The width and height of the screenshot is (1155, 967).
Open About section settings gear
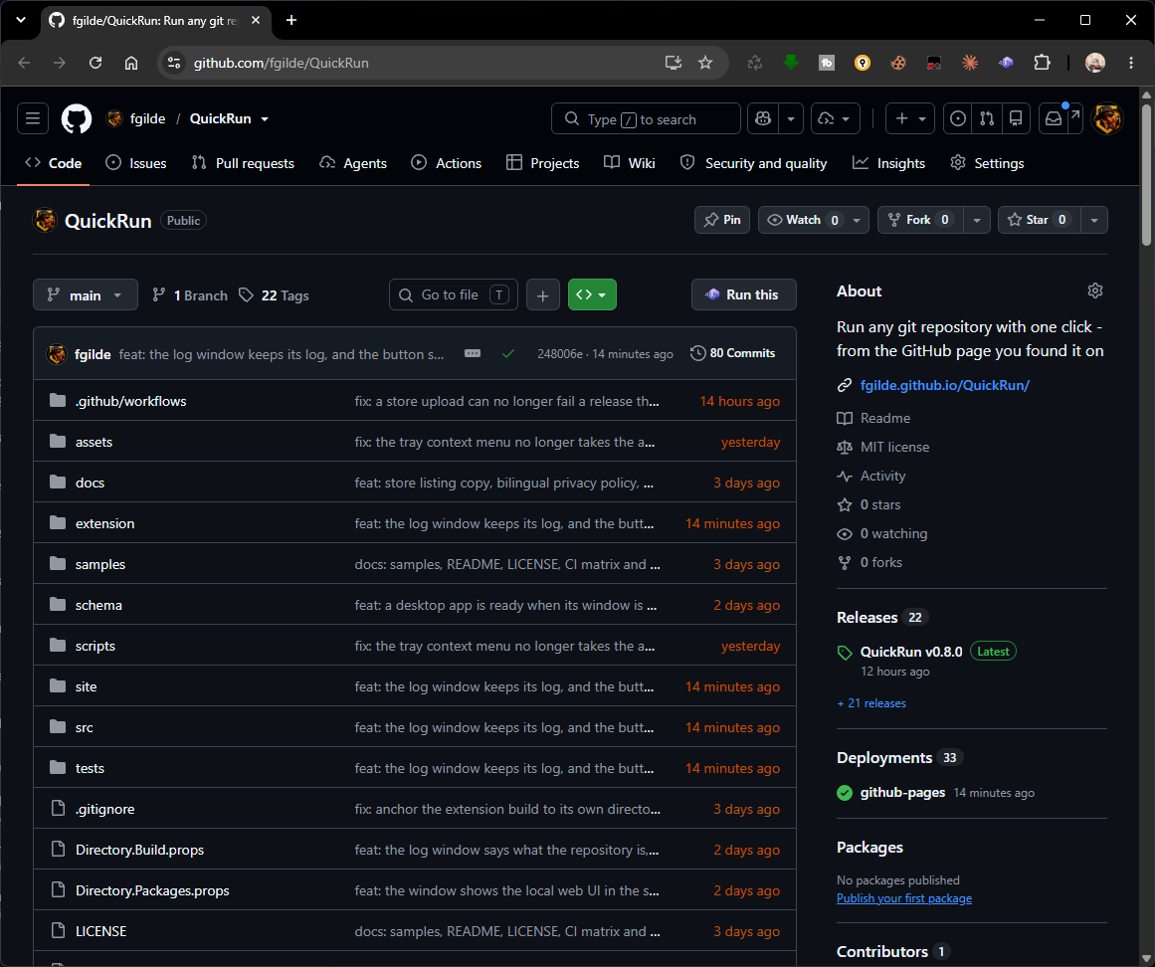coord(1095,290)
